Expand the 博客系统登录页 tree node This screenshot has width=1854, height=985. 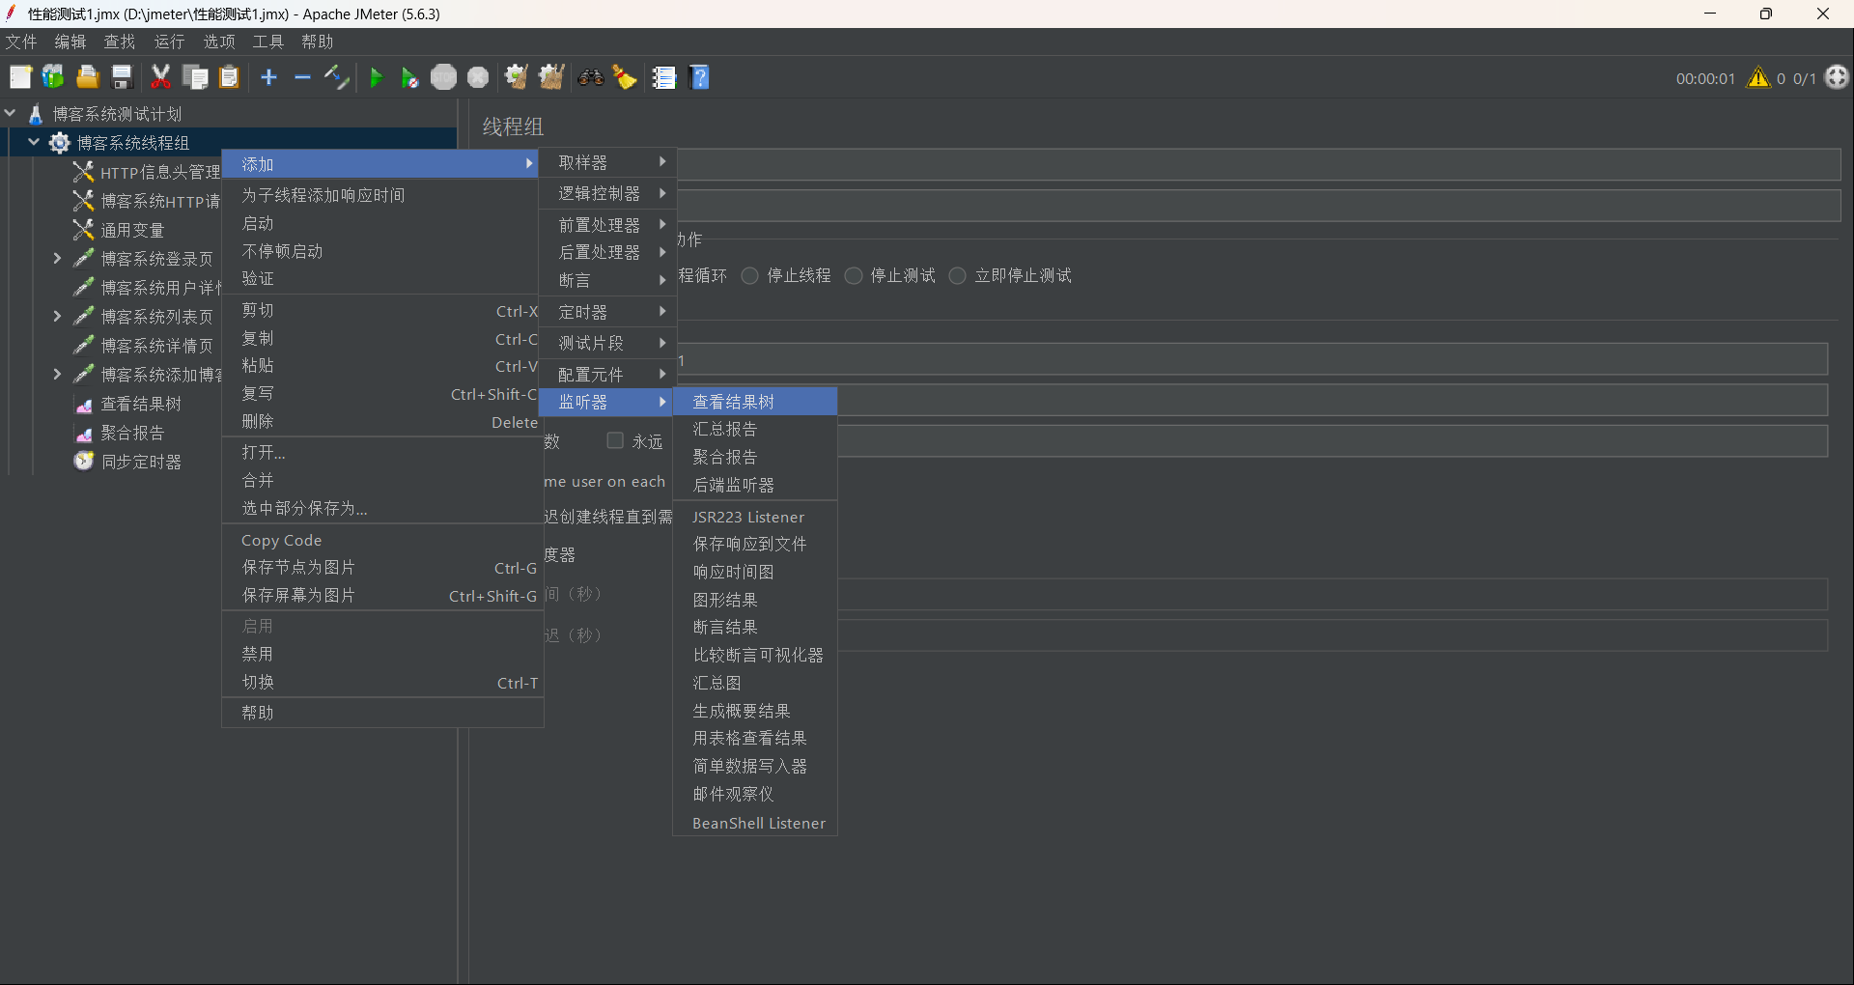tap(57, 258)
